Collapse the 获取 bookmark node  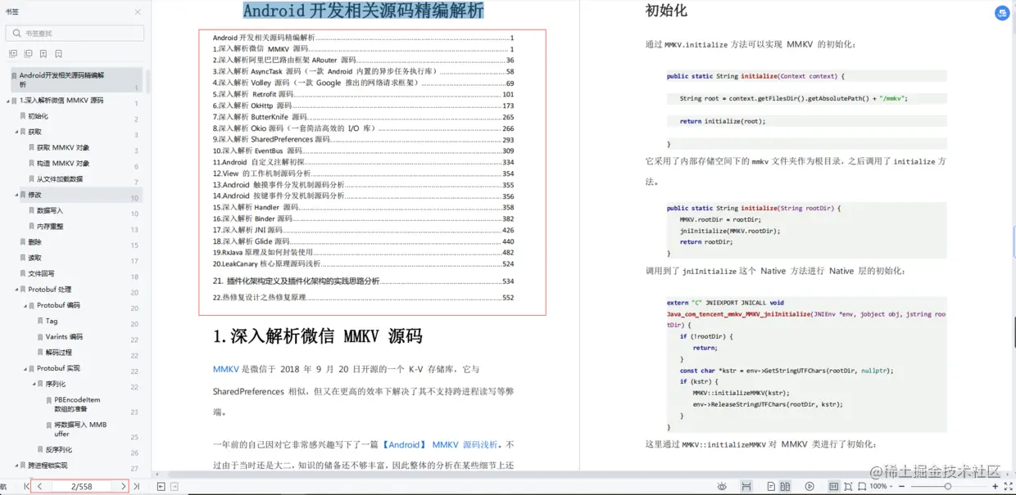pyautogui.click(x=17, y=132)
